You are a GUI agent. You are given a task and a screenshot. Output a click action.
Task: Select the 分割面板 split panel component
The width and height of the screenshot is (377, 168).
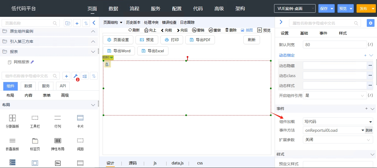click(x=12, y=118)
